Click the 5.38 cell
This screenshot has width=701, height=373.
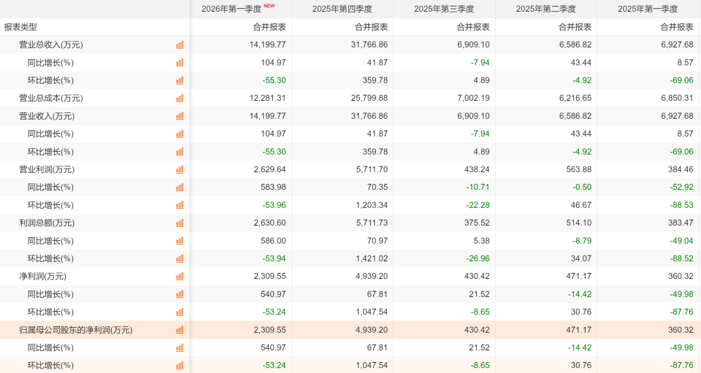click(x=481, y=241)
